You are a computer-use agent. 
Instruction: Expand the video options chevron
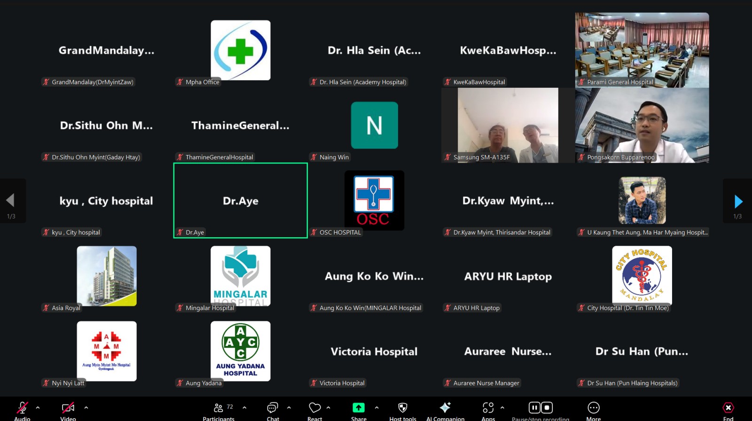click(x=86, y=407)
